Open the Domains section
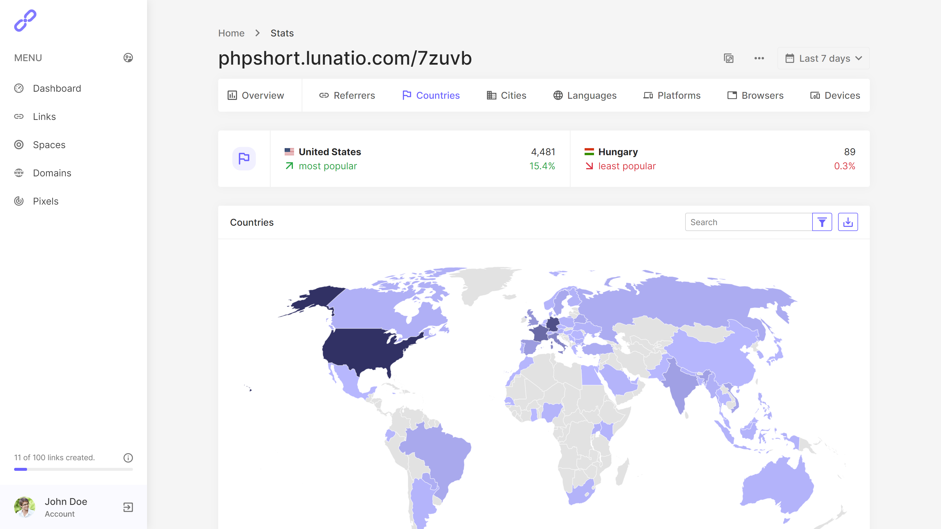Image resolution: width=941 pixels, height=529 pixels. coord(52,173)
